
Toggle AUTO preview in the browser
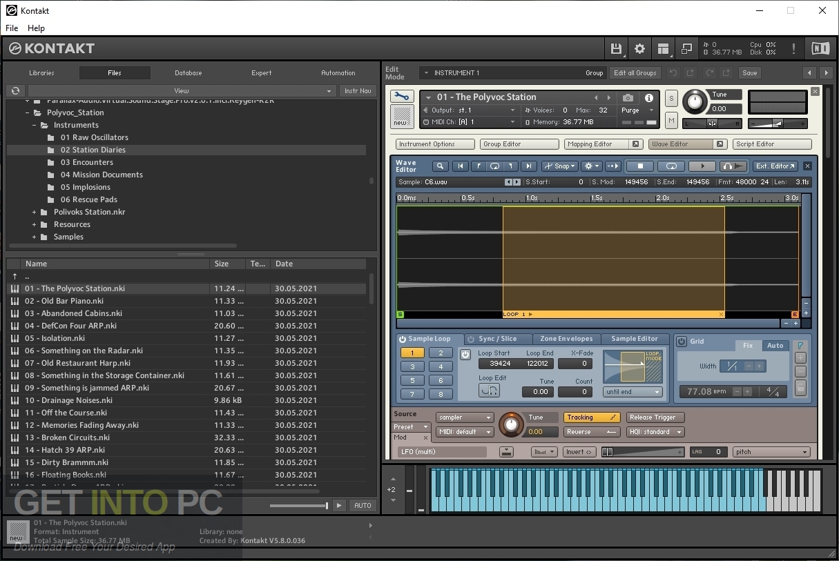pos(363,506)
